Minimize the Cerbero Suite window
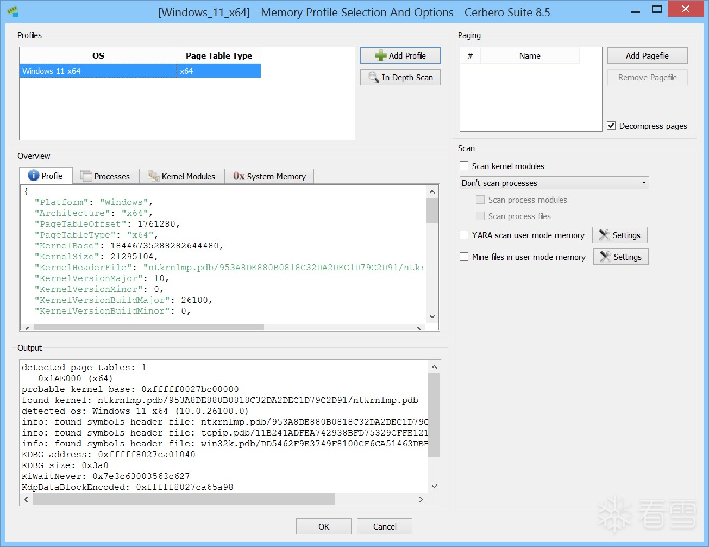The height and width of the screenshot is (547, 709). 636,10
